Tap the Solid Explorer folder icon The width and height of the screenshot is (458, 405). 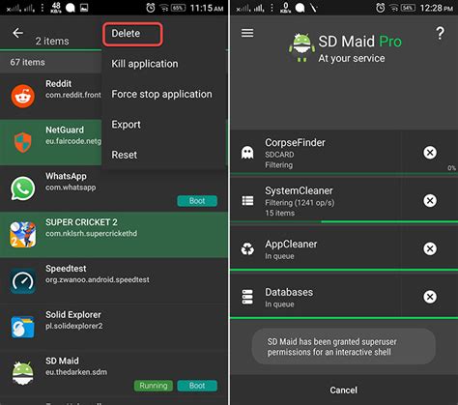[23, 327]
